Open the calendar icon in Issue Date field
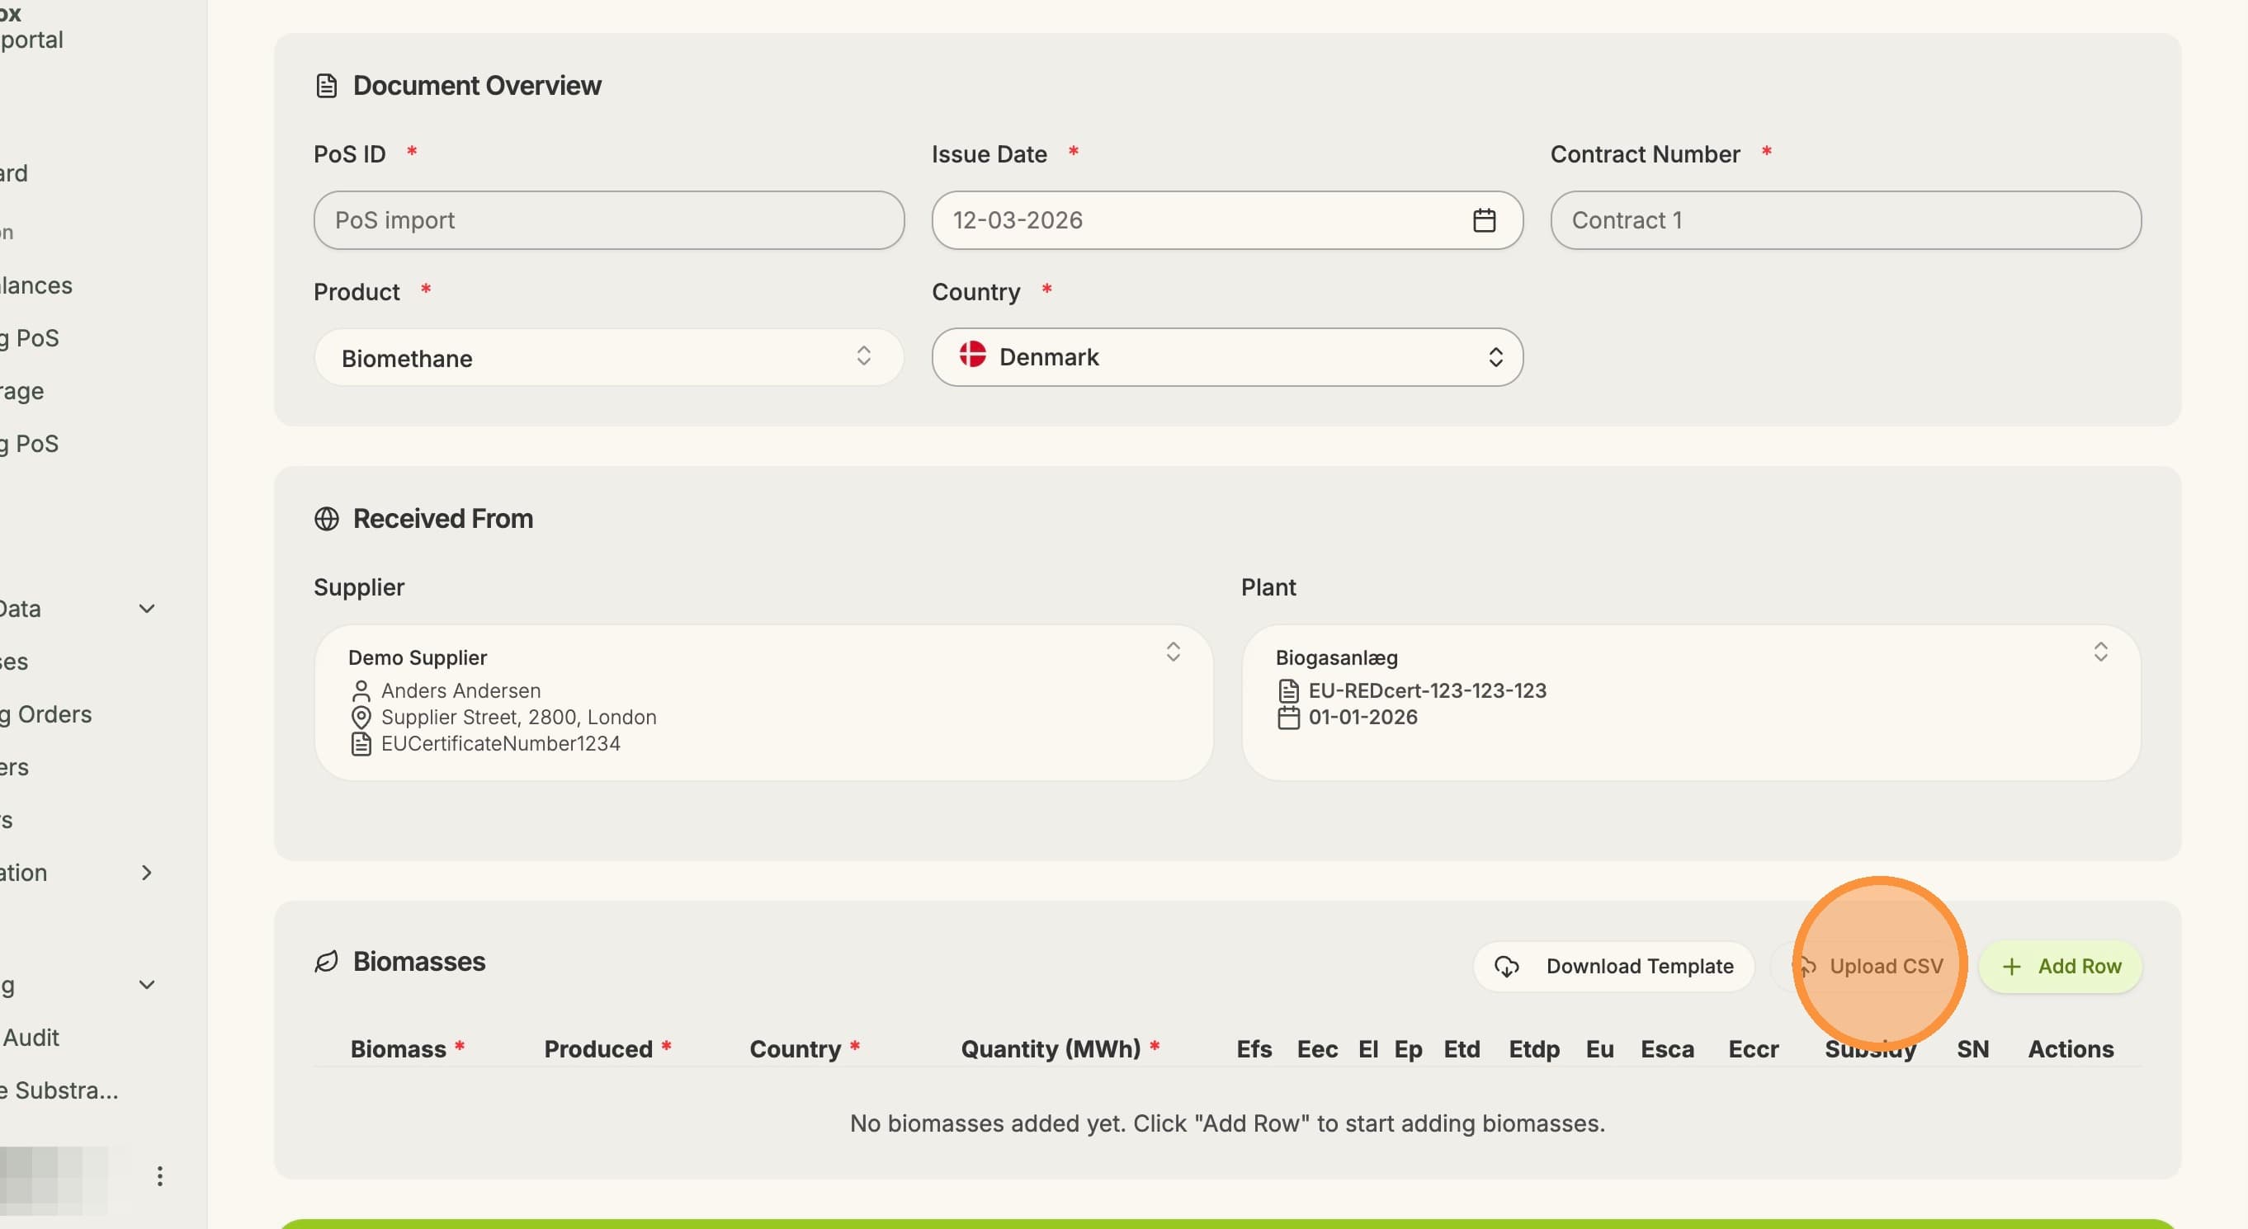Image resolution: width=2248 pixels, height=1229 pixels. [x=1484, y=219]
